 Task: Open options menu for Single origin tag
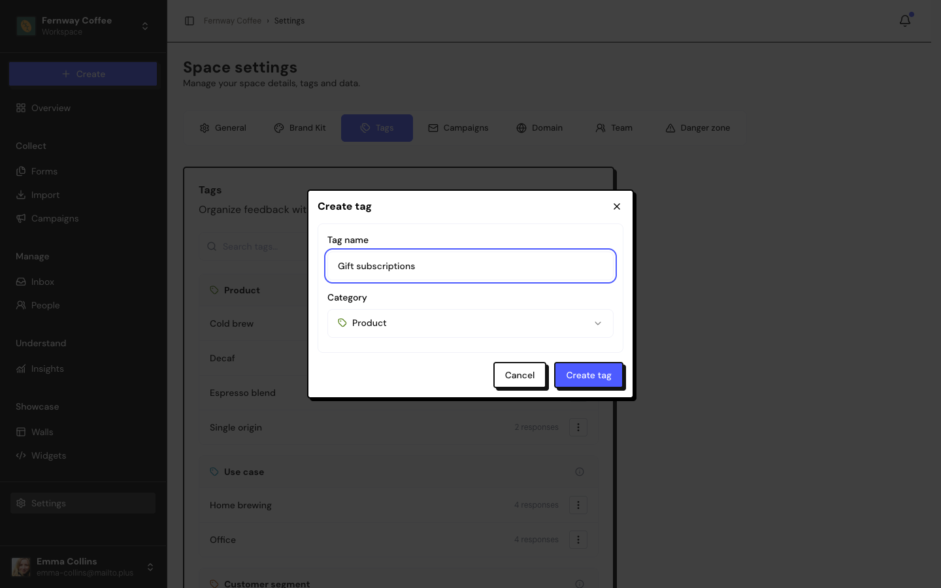[x=578, y=427]
